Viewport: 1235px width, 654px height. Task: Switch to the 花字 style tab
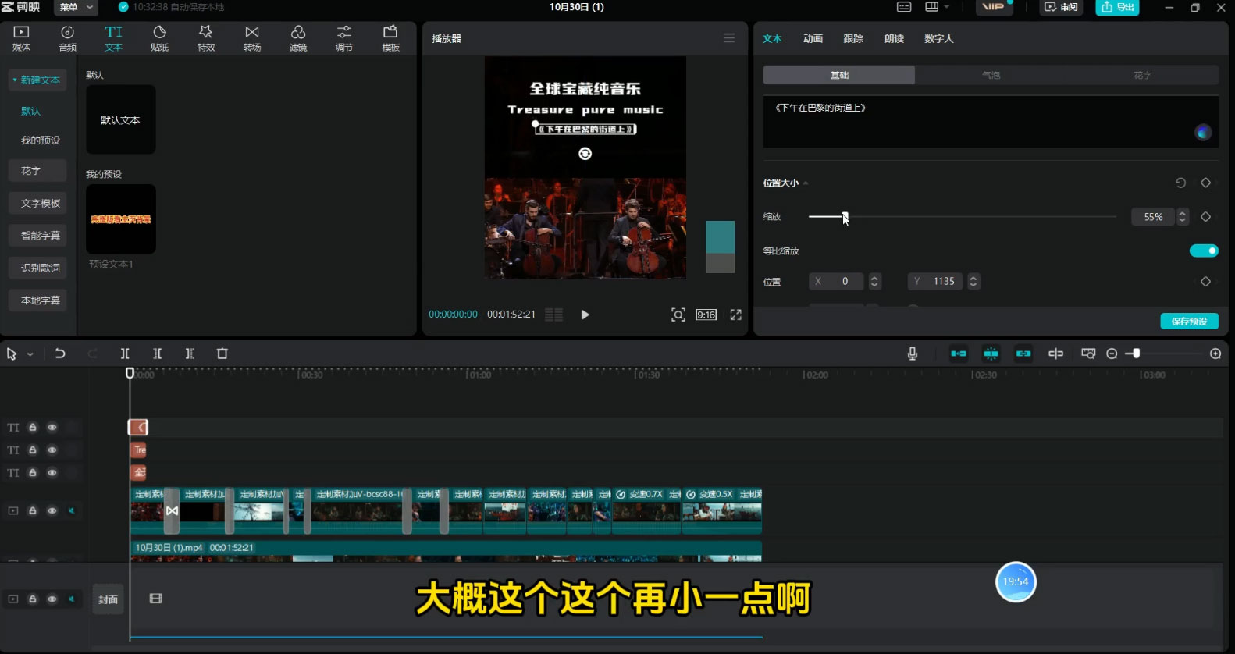click(1142, 75)
